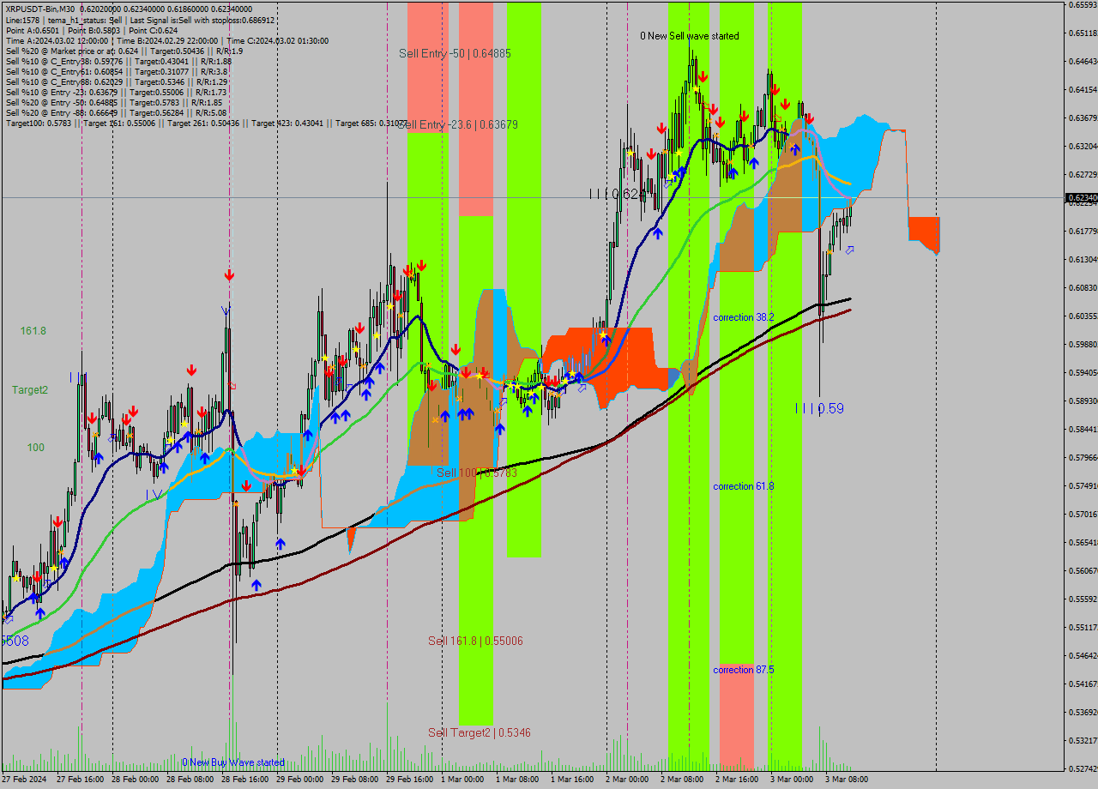The height and width of the screenshot is (789, 1098).
Task: Select the '3 Mar 00:00' time axis label
Action: coord(792,780)
